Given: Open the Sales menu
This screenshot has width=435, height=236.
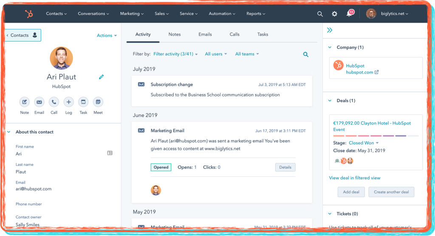Looking at the screenshot, I should (161, 14).
